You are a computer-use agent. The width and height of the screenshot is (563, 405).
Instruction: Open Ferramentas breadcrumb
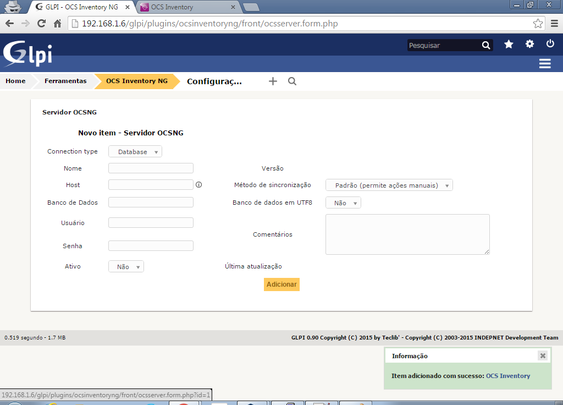65,81
